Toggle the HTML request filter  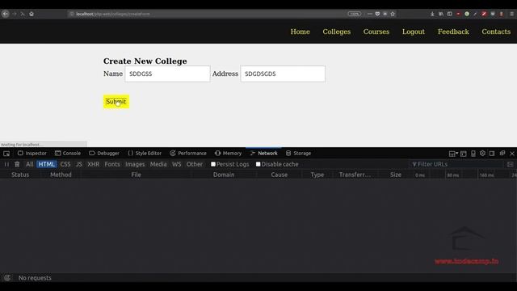(47, 164)
